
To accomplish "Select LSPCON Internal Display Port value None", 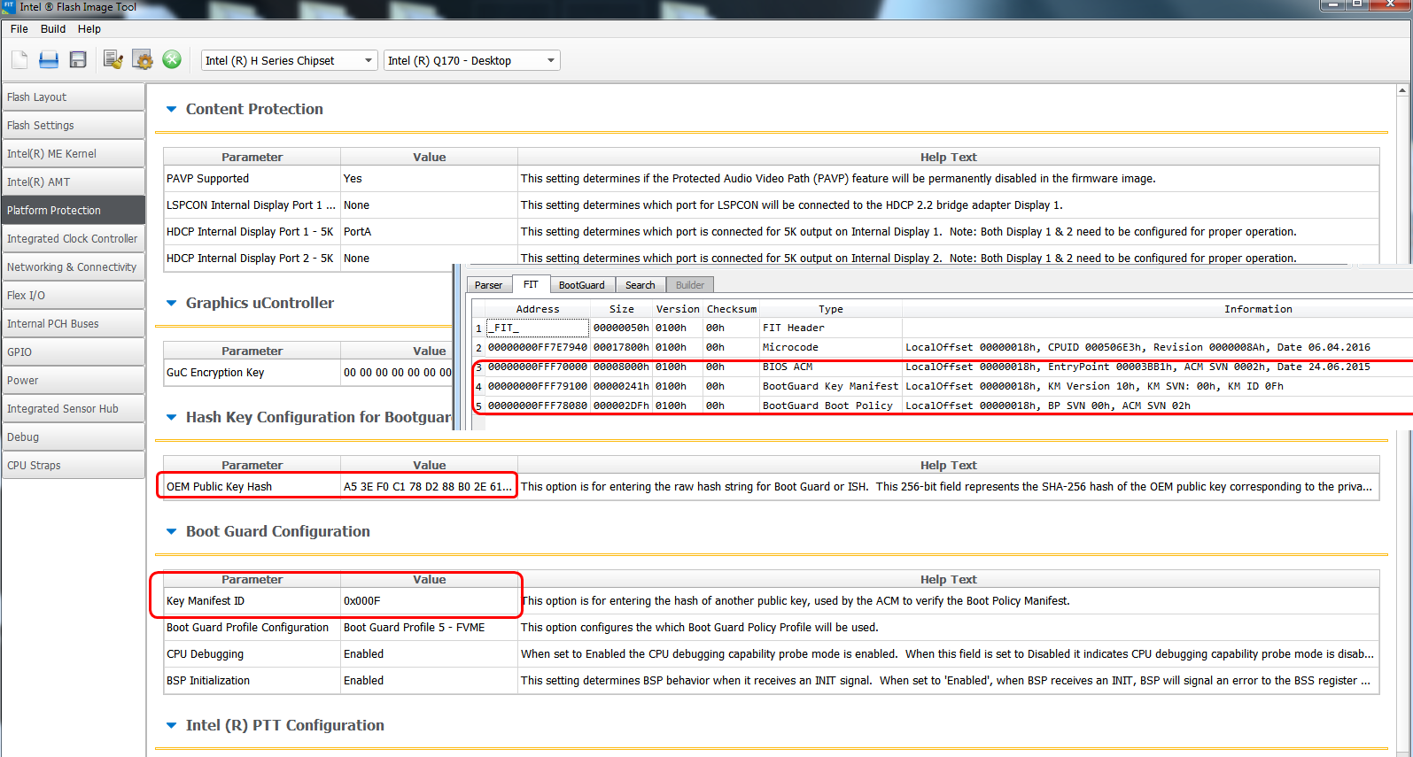I will pyautogui.click(x=429, y=205).
